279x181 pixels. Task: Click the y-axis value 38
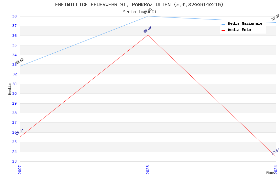[14, 16]
